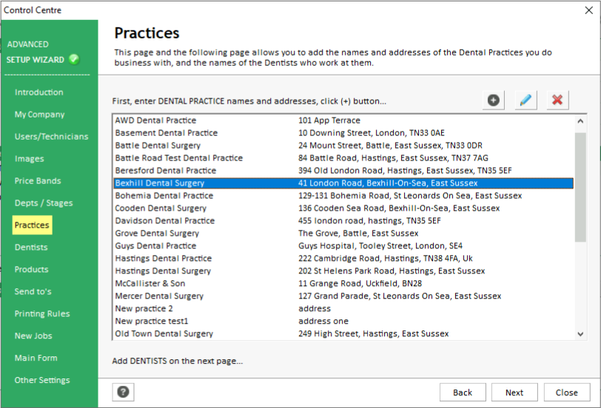Select Hastings Dental Surgery row
This screenshot has width=601, height=408.
tap(344, 271)
